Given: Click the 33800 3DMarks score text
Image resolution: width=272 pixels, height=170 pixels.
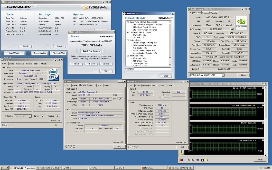Looking at the screenshot, I should pyautogui.click(x=91, y=45).
